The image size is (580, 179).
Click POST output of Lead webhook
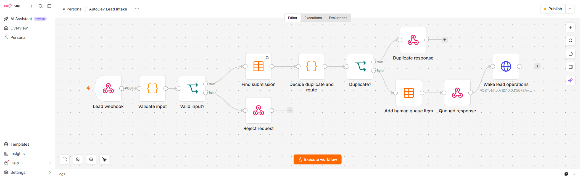click(122, 88)
